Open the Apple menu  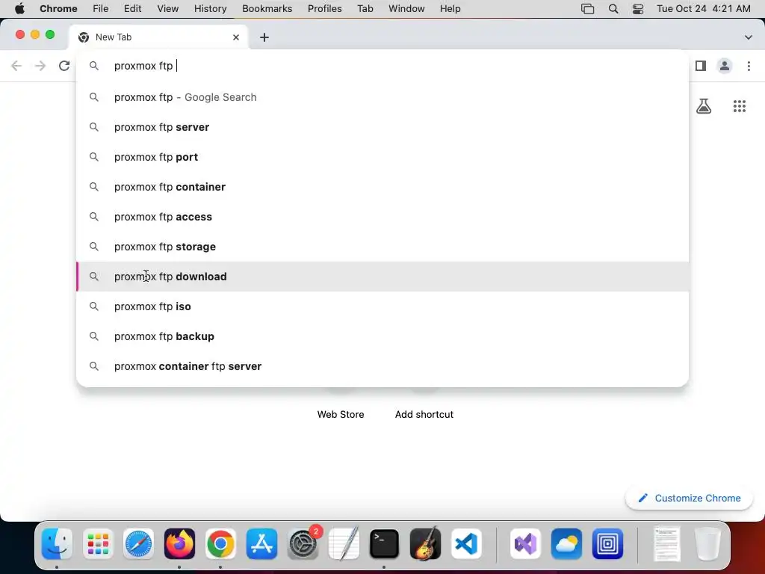19,9
